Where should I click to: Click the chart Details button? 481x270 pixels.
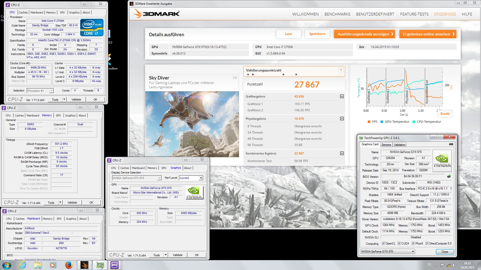point(445,114)
